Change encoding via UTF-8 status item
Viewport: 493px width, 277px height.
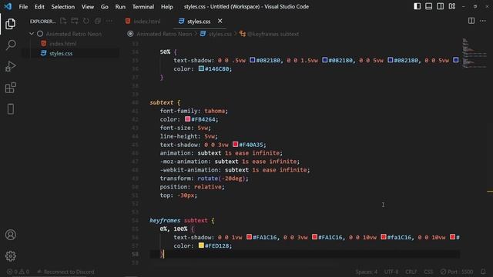click(x=391, y=272)
